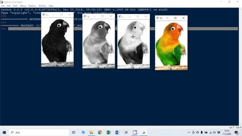Open the Options menu
This screenshot has width=242, height=136.
coord(32,6)
